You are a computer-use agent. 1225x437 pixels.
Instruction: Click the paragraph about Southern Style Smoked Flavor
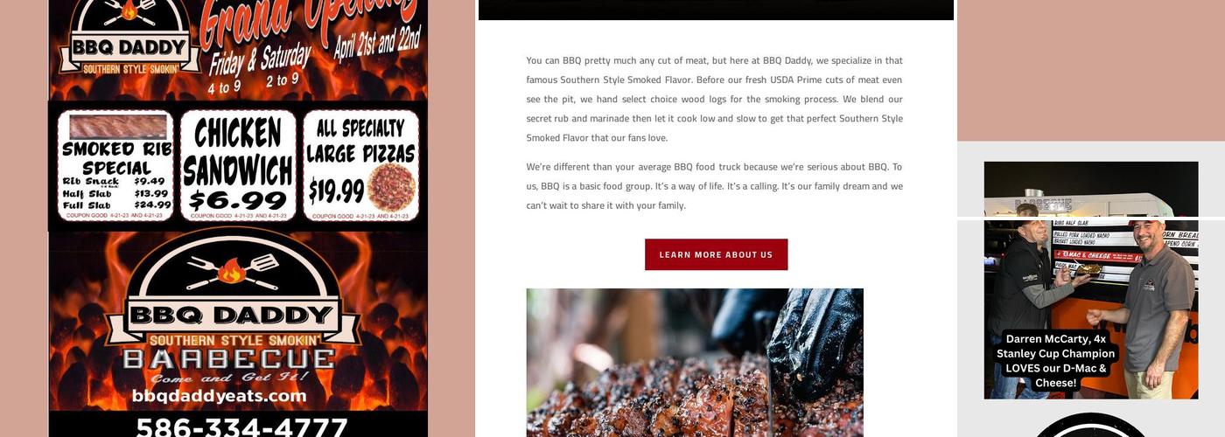pos(714,99)
